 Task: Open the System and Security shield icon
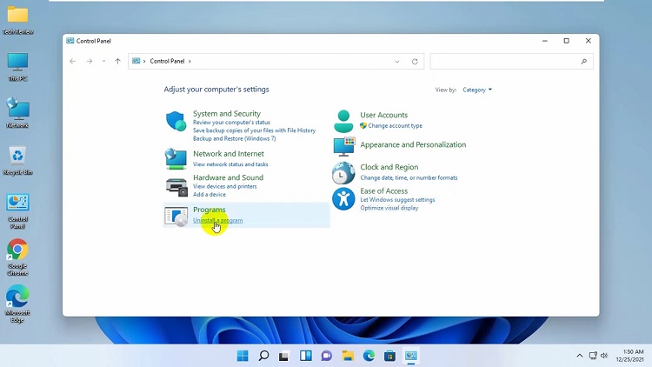click(176, 121)
